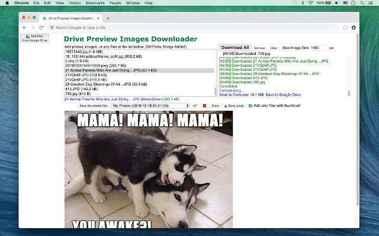
Task: Click the Save the added files button
Action: pyautogui.click(x=94, y=106)
